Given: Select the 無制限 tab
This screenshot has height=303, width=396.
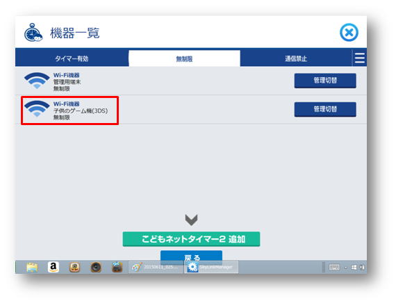Looking at the screenshot, I should (x=184, y=58).
